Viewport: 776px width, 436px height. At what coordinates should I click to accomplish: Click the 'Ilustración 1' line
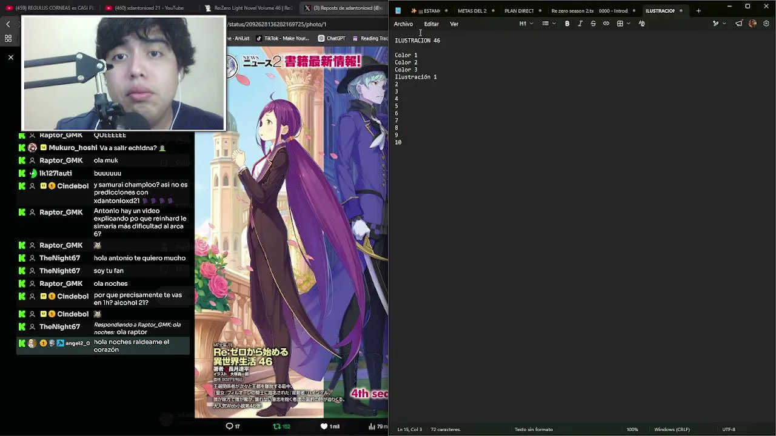pyautogui.click(x=416, y=77)
